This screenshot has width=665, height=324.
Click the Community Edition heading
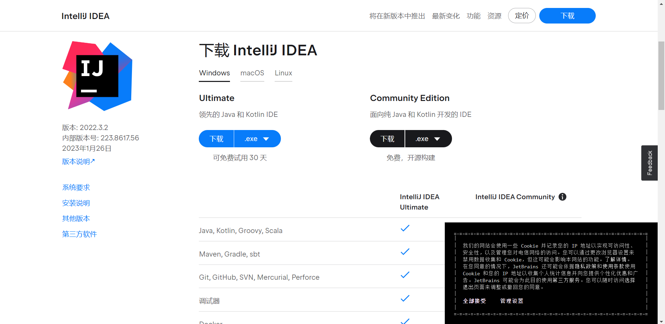[410, 98]
